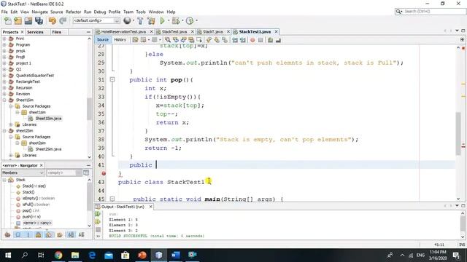This screenshot has width=467, height=262.
Task: Collapse the Sheet1Sim project node
Action: pyautogui.click(x=4, y=100)
